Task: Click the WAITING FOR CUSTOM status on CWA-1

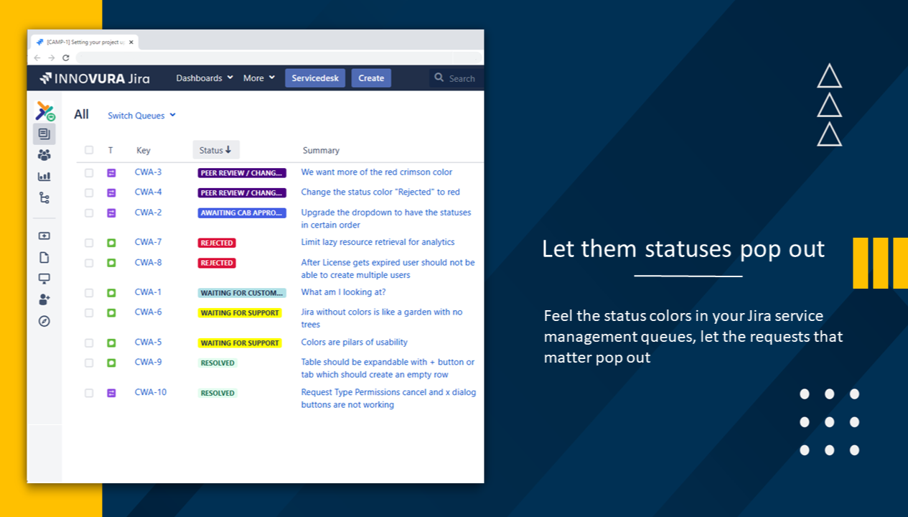Action: (242, 293)
